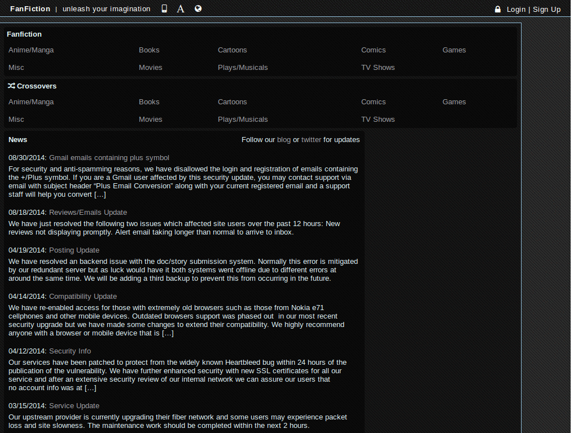Open Fanfiction Plays/Musicals category
Viewport: 578px width, 433px height.
[243, 68]
